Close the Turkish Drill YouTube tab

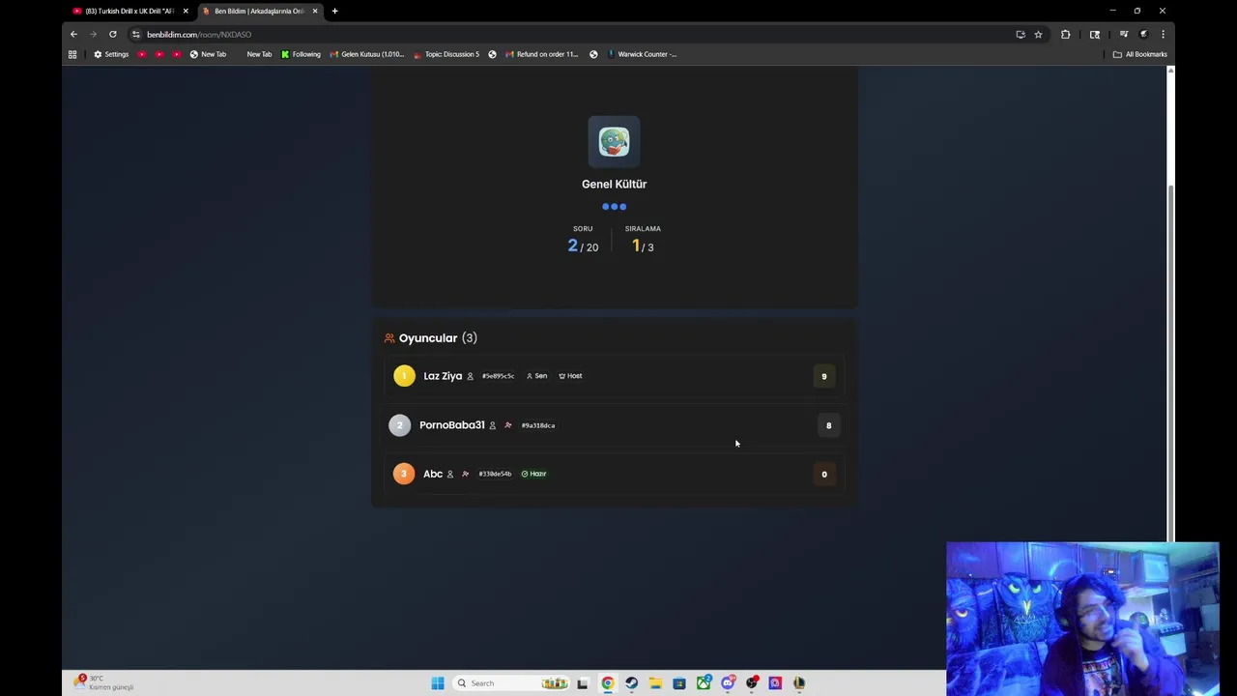coord(186,11)
